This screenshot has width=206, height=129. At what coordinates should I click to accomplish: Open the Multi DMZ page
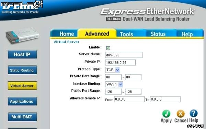(x=22, y=117)
